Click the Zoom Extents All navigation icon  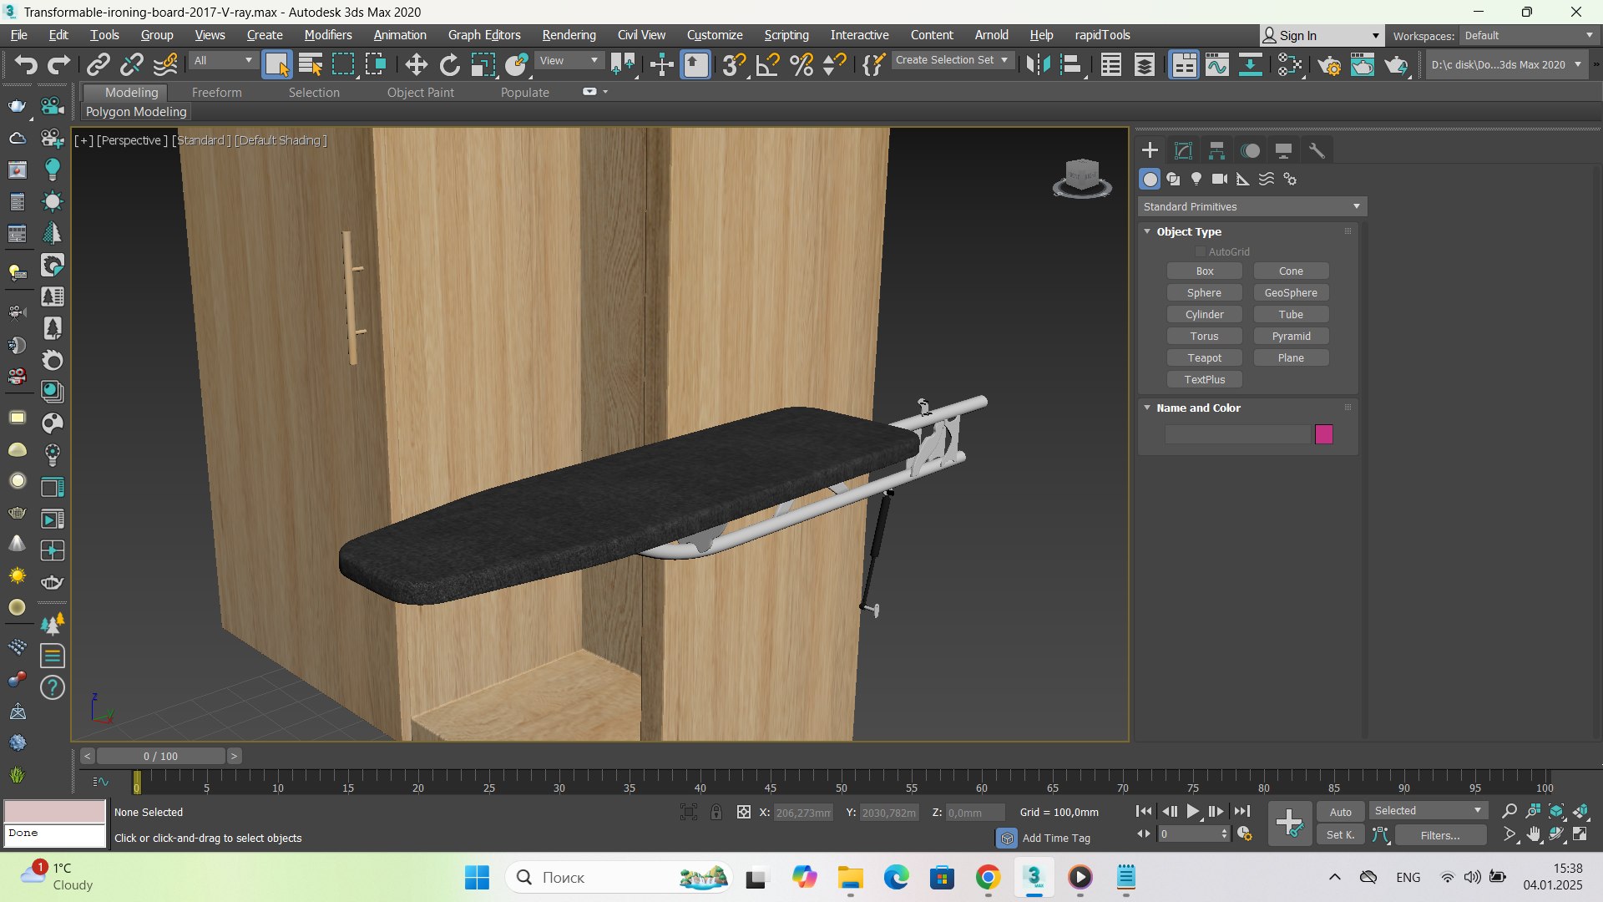pyautogui.click(x=1556, y=811)
